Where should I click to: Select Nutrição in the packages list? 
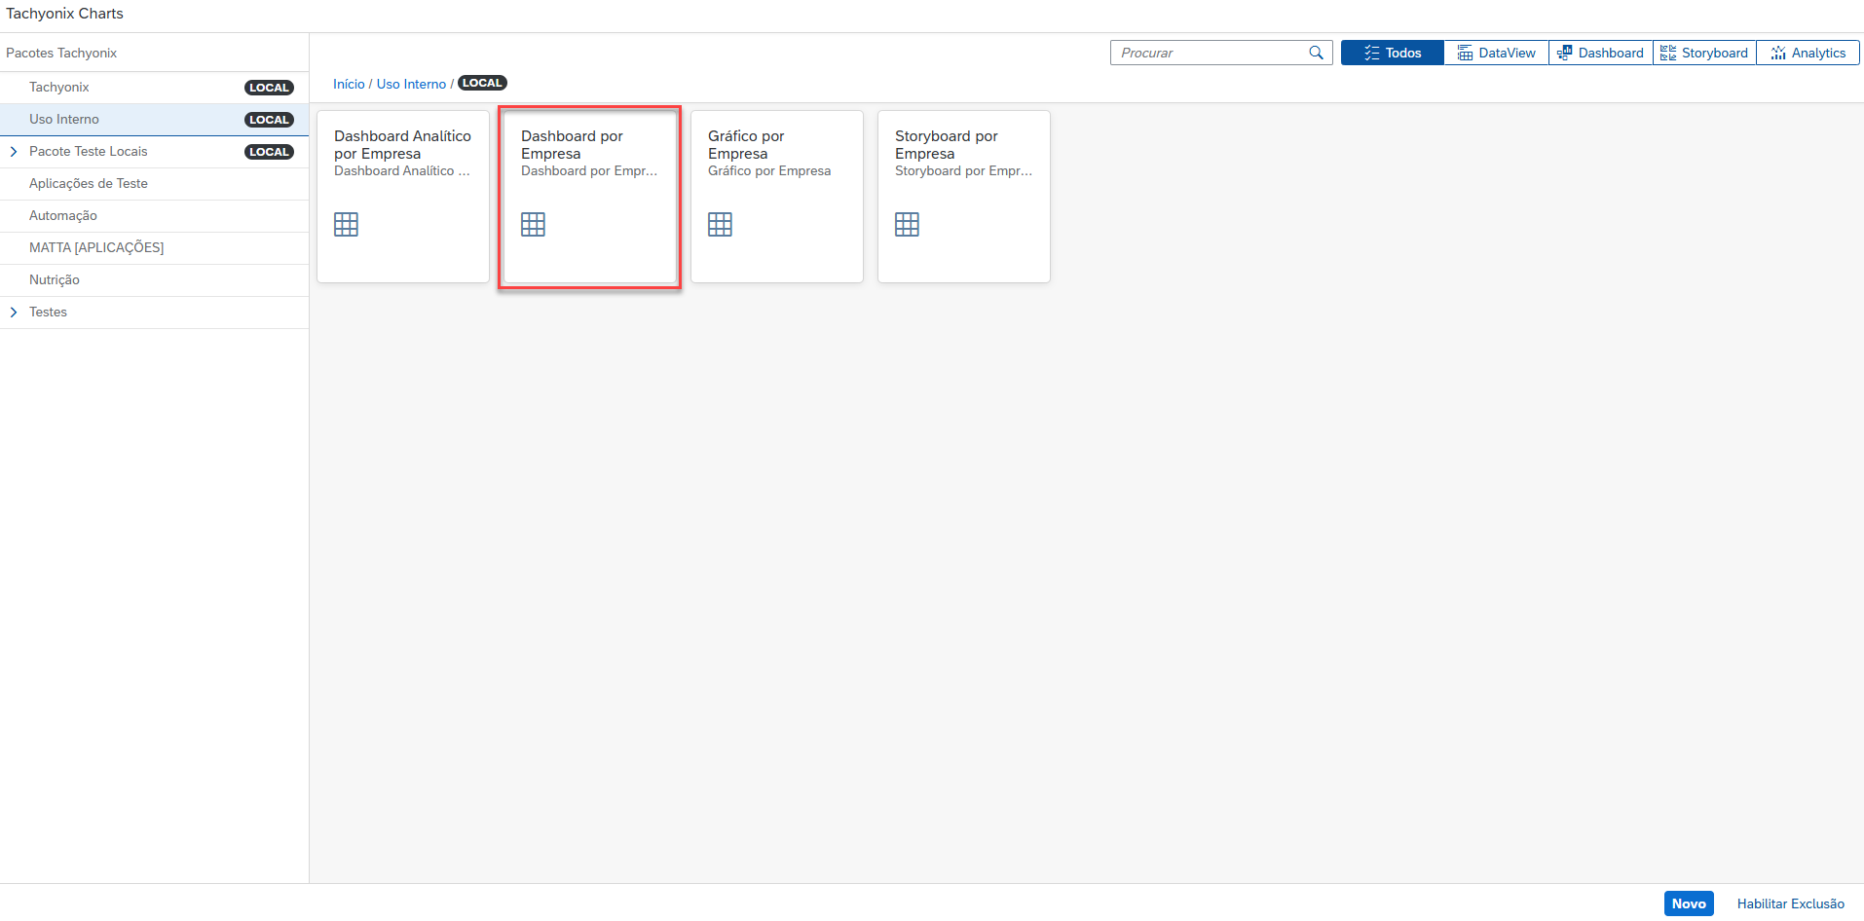55,280
